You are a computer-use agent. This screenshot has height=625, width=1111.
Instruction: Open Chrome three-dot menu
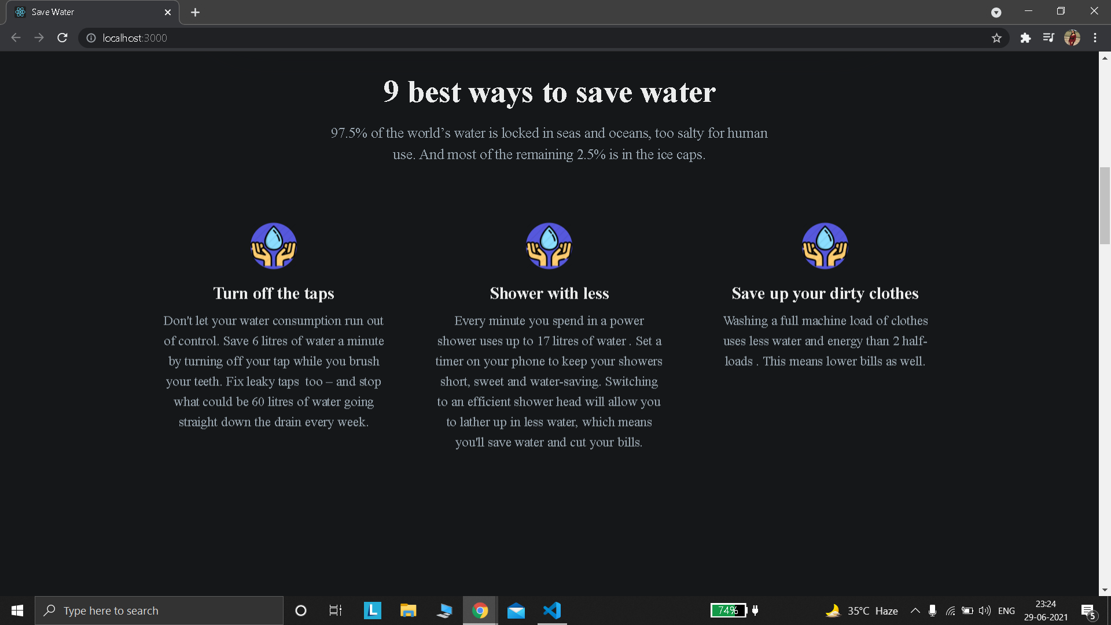click(x=1095, y=38)
